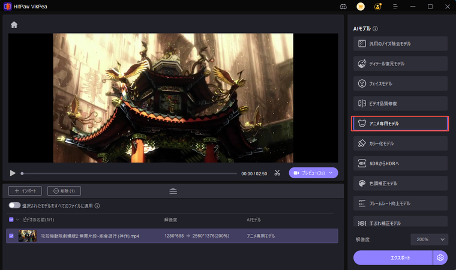Select 色調補正モデル
456x270 pixels.
click(400, 183)
